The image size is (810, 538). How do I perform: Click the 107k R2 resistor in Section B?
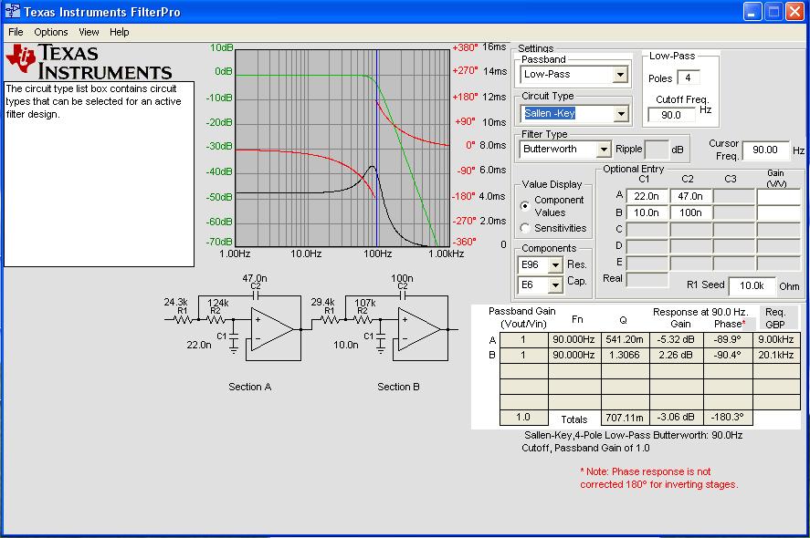(x=363, y=320)
